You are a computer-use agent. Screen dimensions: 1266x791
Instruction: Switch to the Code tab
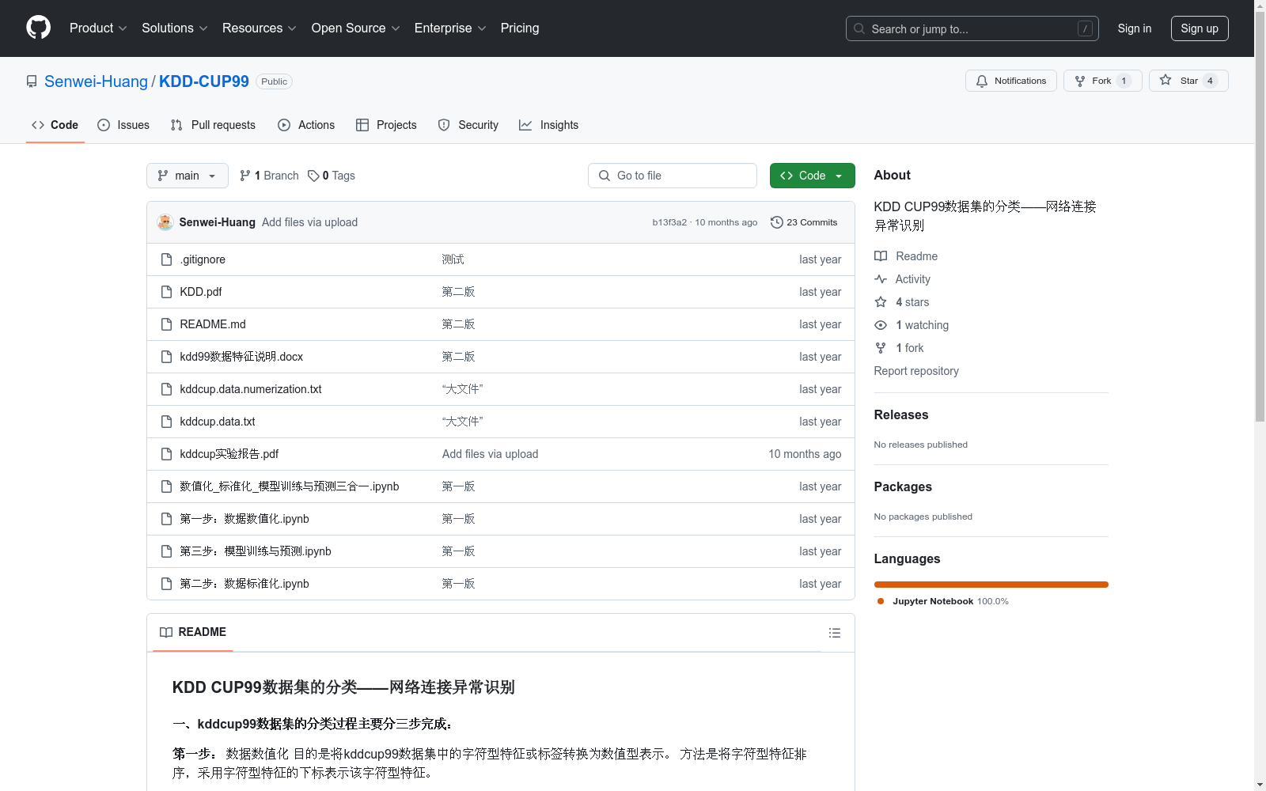(55, 125)
